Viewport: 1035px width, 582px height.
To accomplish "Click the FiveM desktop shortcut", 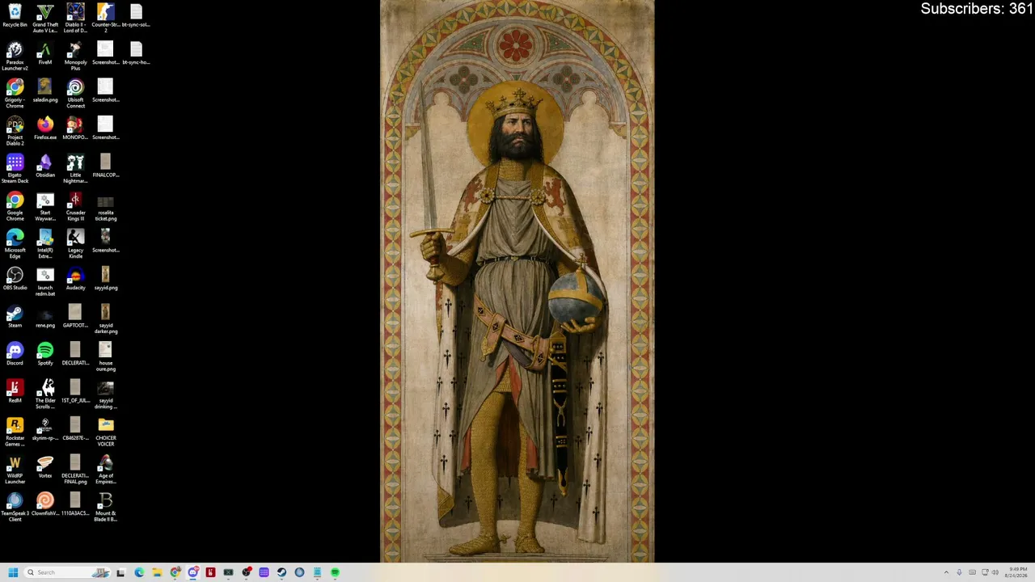I will [45, 53].
